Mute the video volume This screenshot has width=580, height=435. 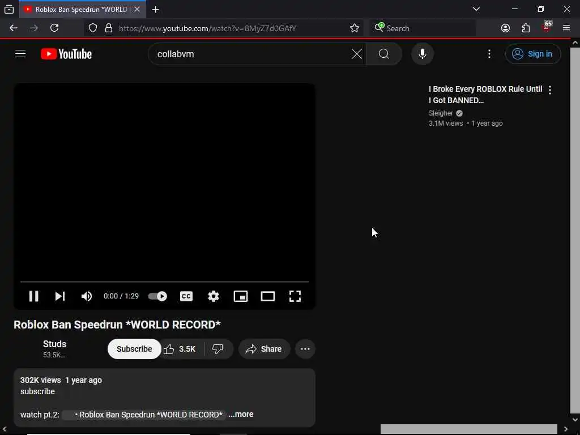87,296
